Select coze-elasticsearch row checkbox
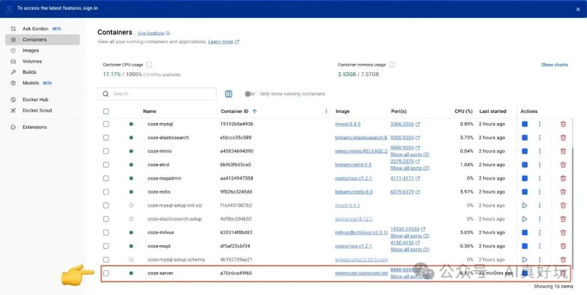Viewport: 587px width, 295px height. (106, 137)
